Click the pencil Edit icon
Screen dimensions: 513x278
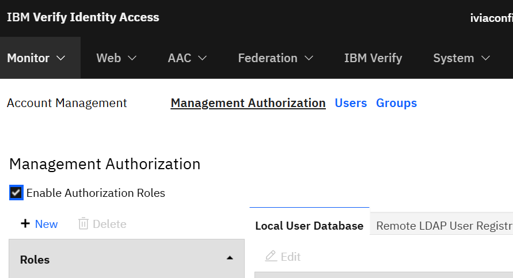271,256
